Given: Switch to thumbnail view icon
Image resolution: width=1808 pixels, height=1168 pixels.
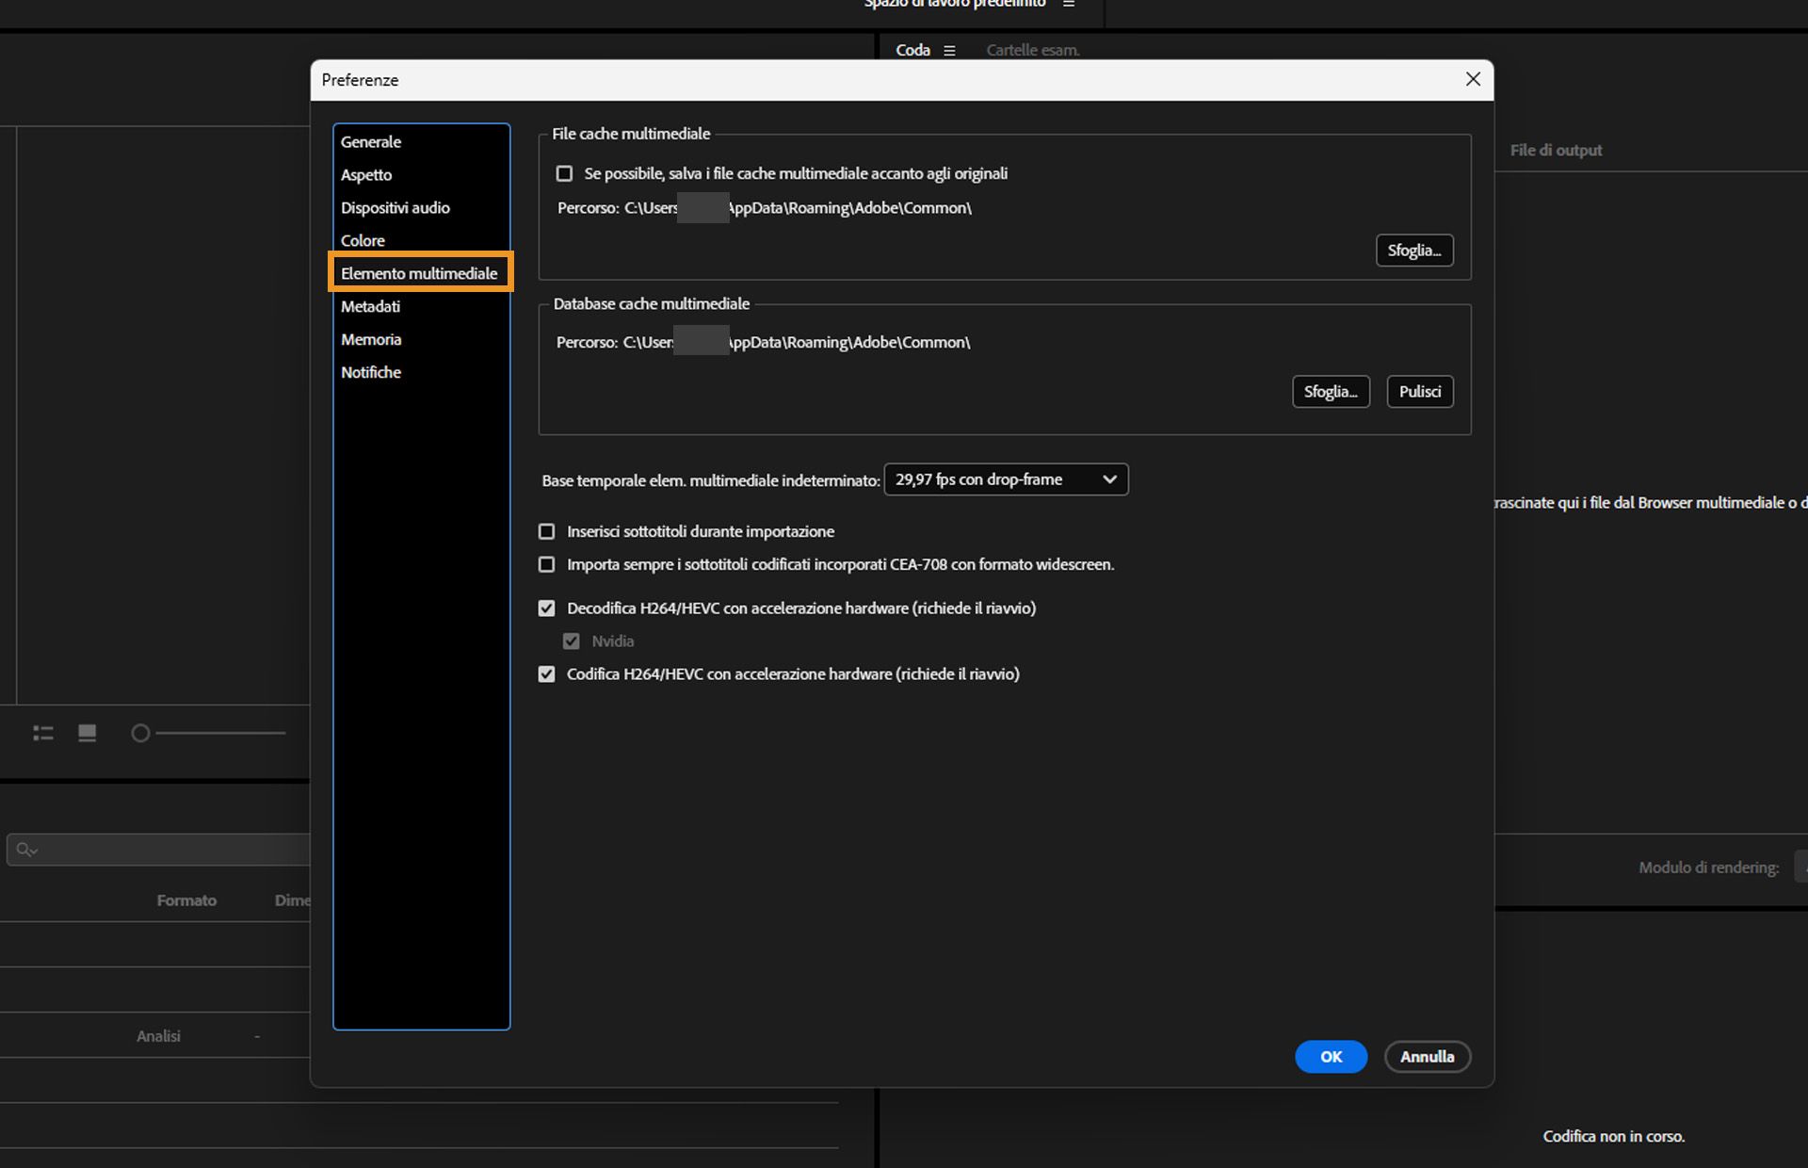Looking at the screenshot, I should 88,733.
